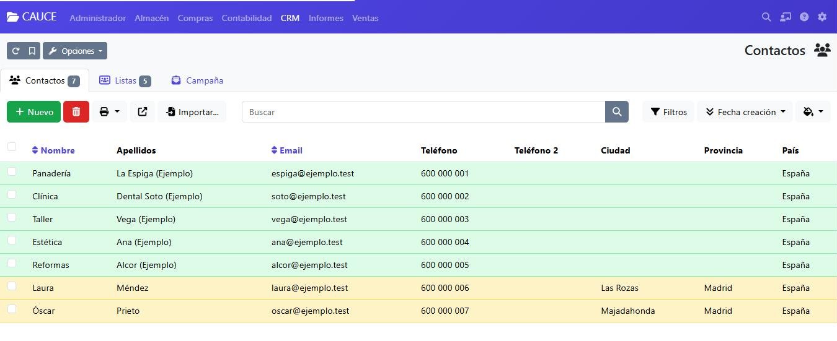Click email oscar@ejemplo.test

310,311
